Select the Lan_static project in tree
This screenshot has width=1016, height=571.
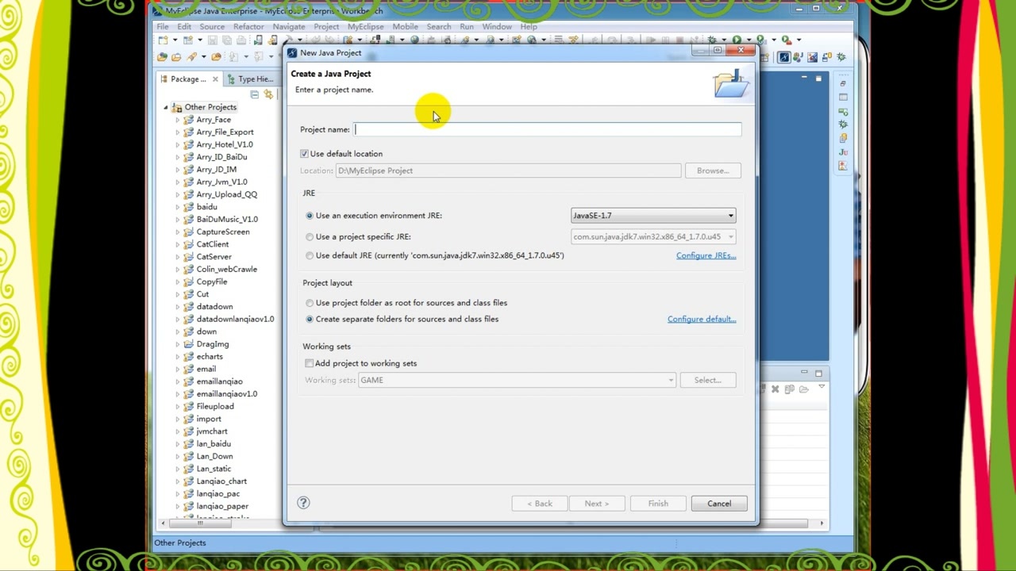(214, 469)
